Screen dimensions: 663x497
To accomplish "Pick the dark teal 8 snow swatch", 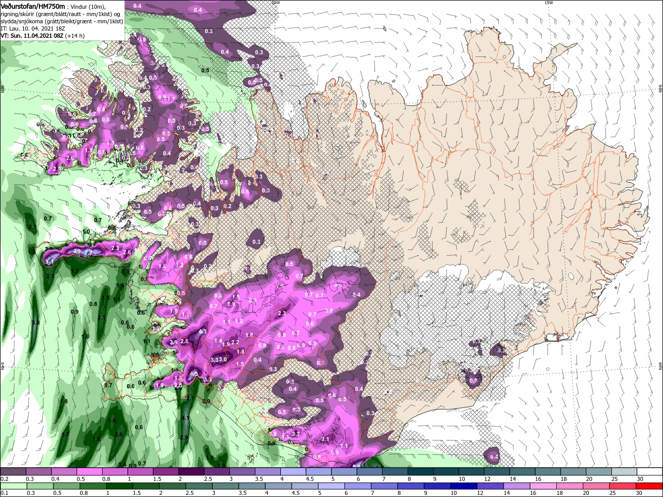I will pos(420,472).
